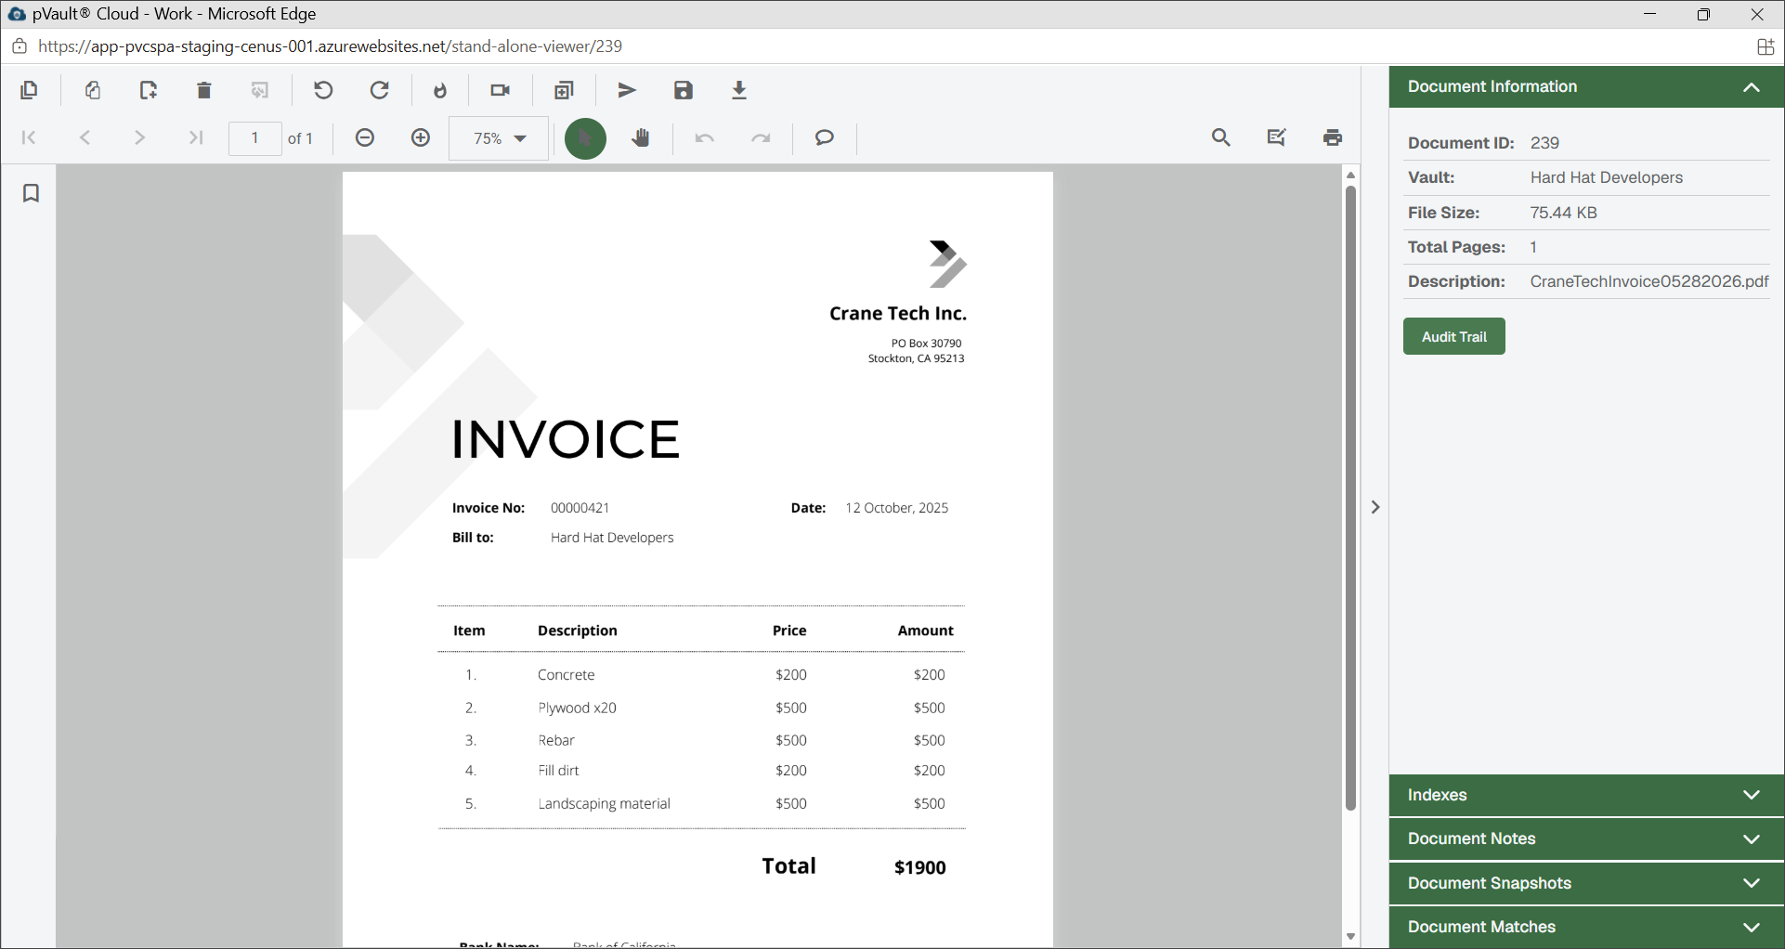Click the Stockton, CA 95213 address line
This screenshot has width=1785, height=949.
917,358
